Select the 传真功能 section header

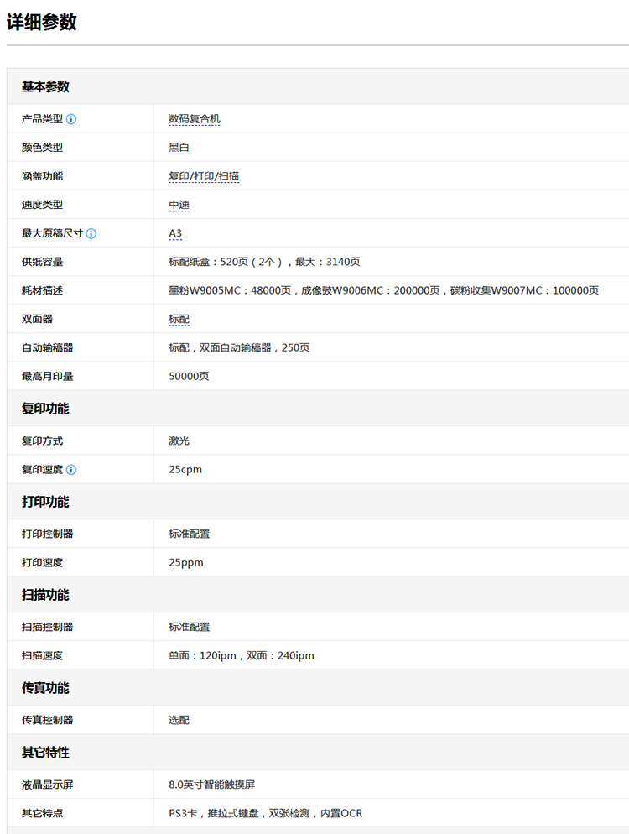(45, 688)
